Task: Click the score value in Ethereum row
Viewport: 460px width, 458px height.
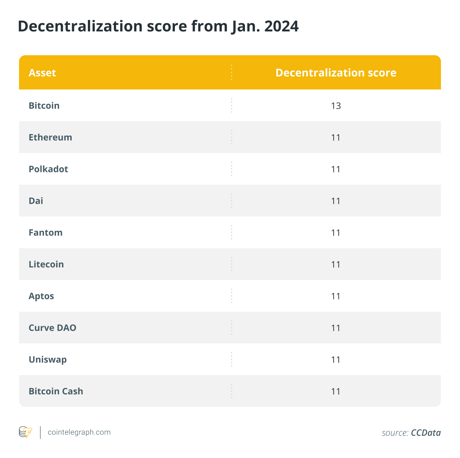Action: click(336, 137)
